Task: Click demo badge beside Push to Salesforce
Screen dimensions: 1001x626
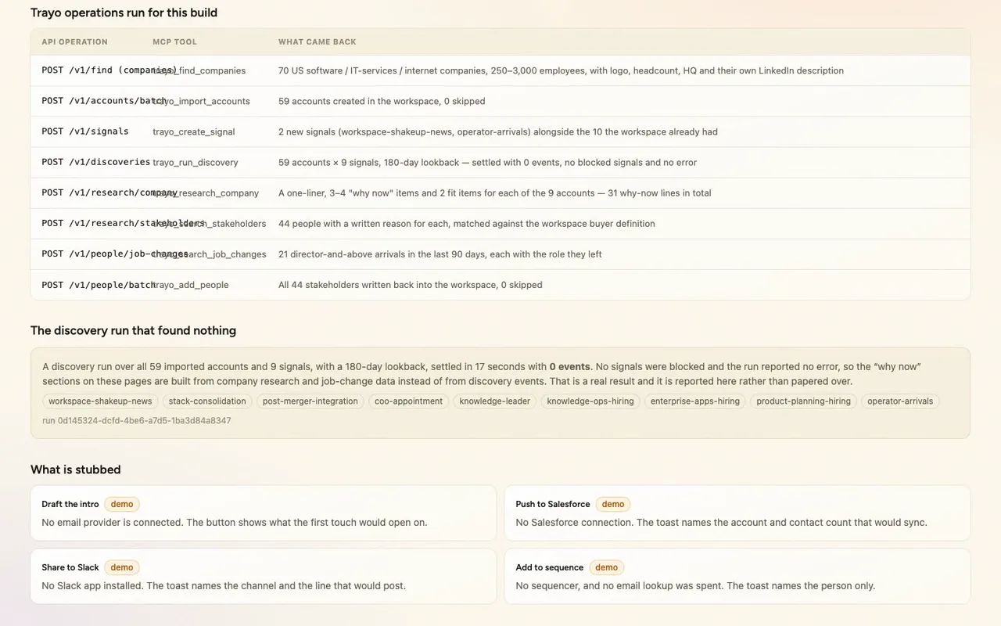Action: (x=613, y=504)
